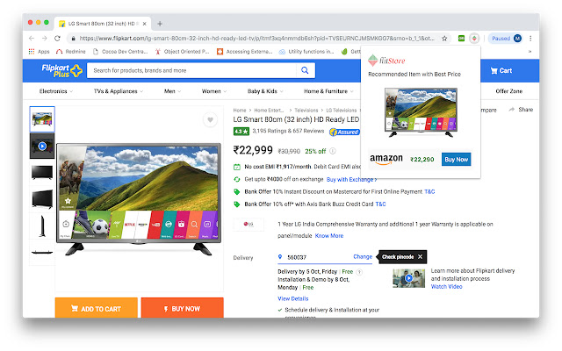Select the TV side view thumbnail
The height and width of the screenshot is (351, 562).
click(42, 226)
